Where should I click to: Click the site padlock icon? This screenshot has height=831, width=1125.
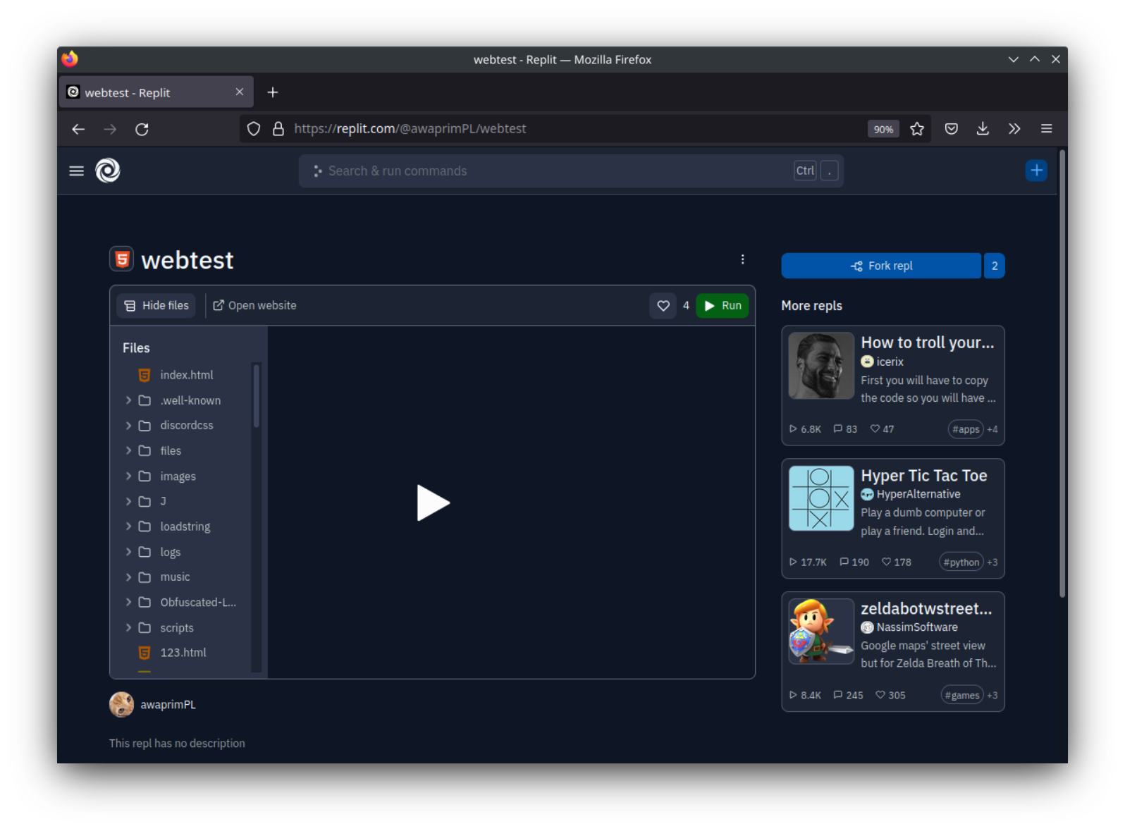(278, 129)
